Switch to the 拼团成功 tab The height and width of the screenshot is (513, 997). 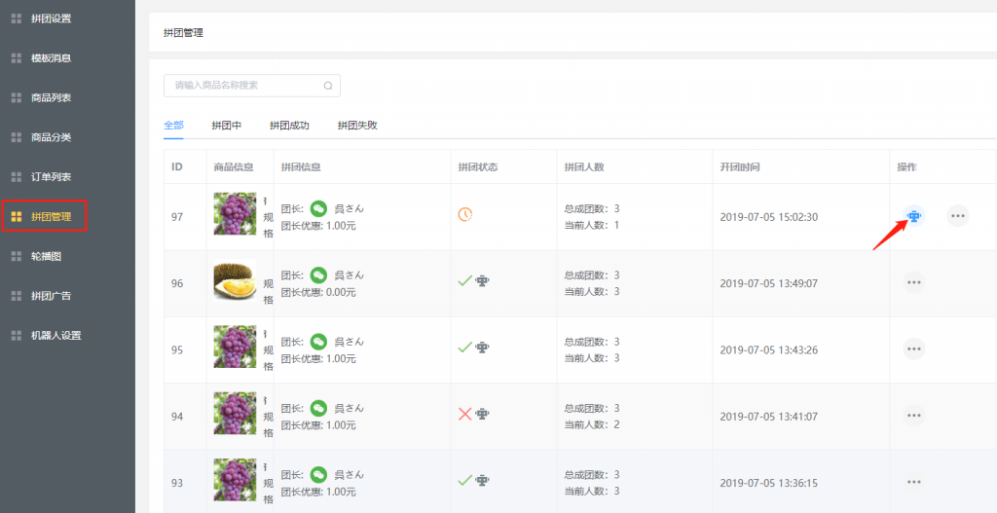(289, 126)
